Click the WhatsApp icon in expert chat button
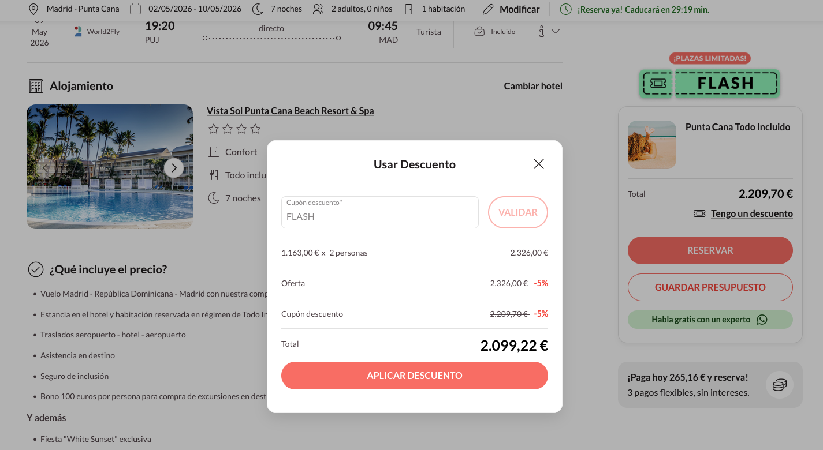This screenshot has height=450, width=823. pyautogui.click(x=762, y=320)
